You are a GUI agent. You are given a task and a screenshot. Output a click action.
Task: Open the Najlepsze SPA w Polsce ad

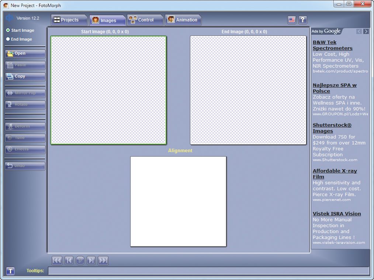click(335, 88)
